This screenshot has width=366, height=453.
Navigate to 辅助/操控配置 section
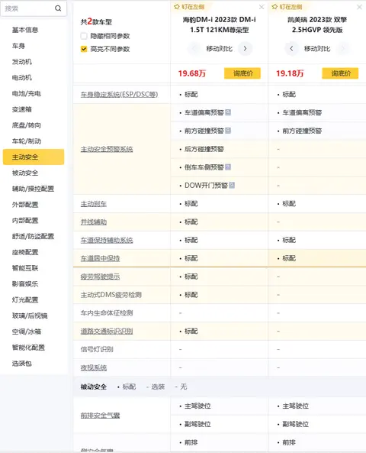click(x=33, y=189)
